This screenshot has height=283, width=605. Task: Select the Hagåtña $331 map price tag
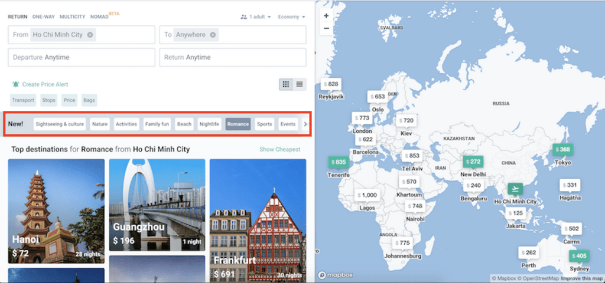point(570,186)
